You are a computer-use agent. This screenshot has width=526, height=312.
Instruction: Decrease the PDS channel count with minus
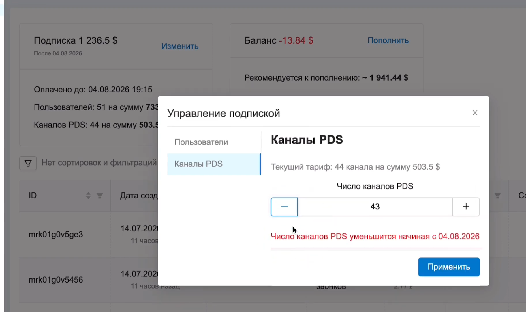pyautogui.click(x=284, y=207)
